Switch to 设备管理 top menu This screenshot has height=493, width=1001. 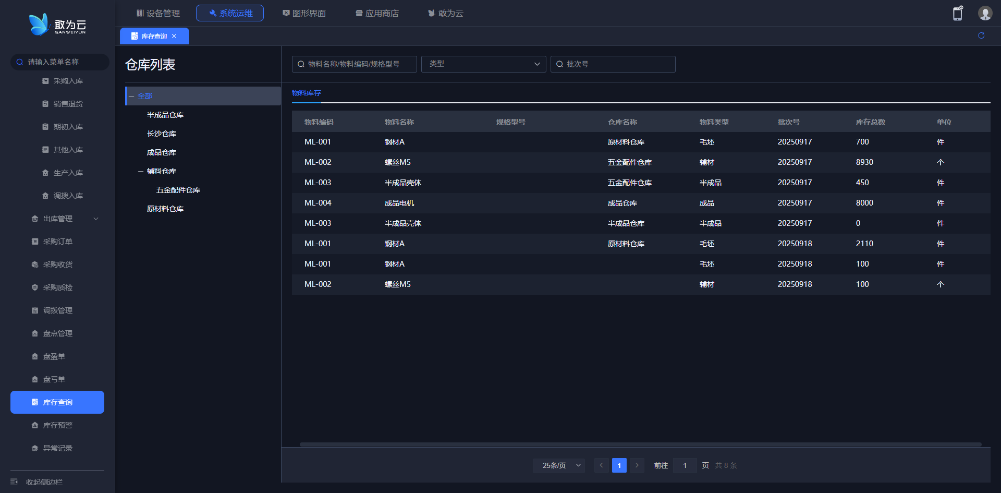[158, 13]
